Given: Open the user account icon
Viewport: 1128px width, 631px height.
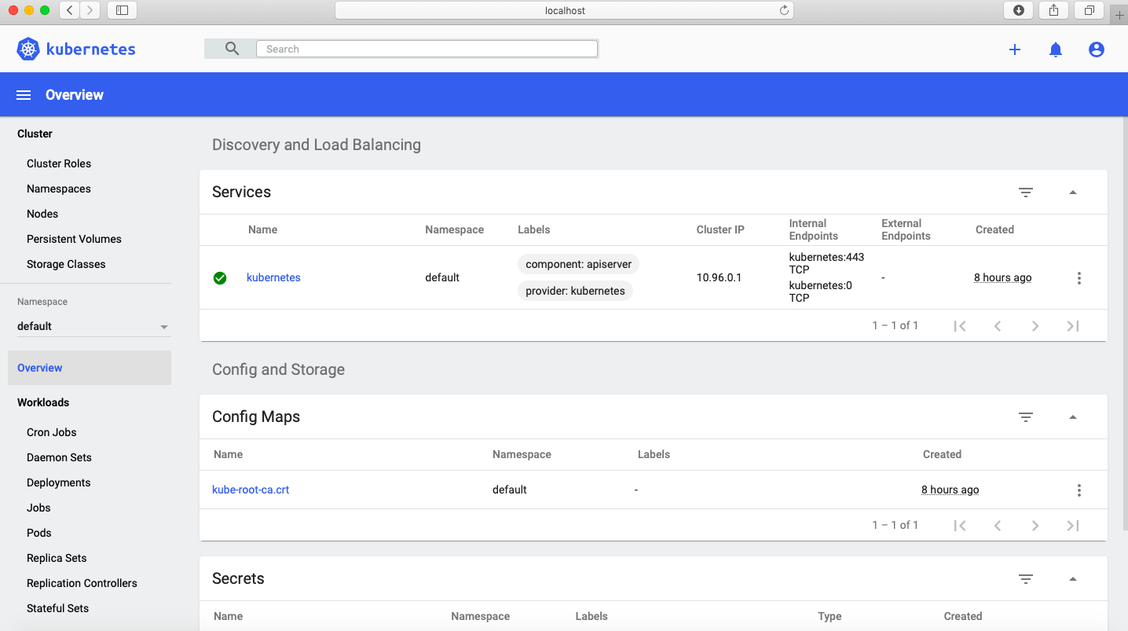Looking at the screenshot, I should click(x=1097, y=50).
